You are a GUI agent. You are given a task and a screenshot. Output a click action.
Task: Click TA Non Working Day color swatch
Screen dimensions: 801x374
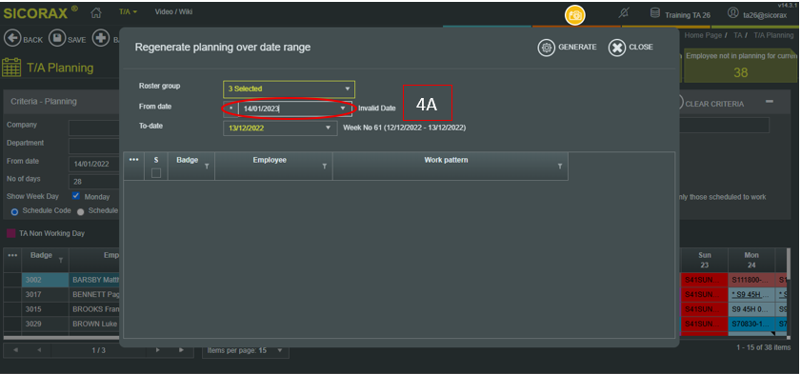pos(10,233)
